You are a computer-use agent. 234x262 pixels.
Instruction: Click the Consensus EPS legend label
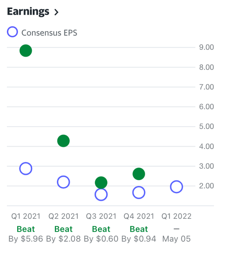click(x=49, y=33)
